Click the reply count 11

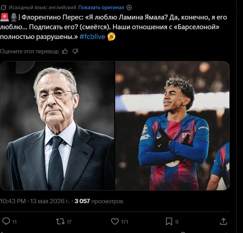click(14, 222)
